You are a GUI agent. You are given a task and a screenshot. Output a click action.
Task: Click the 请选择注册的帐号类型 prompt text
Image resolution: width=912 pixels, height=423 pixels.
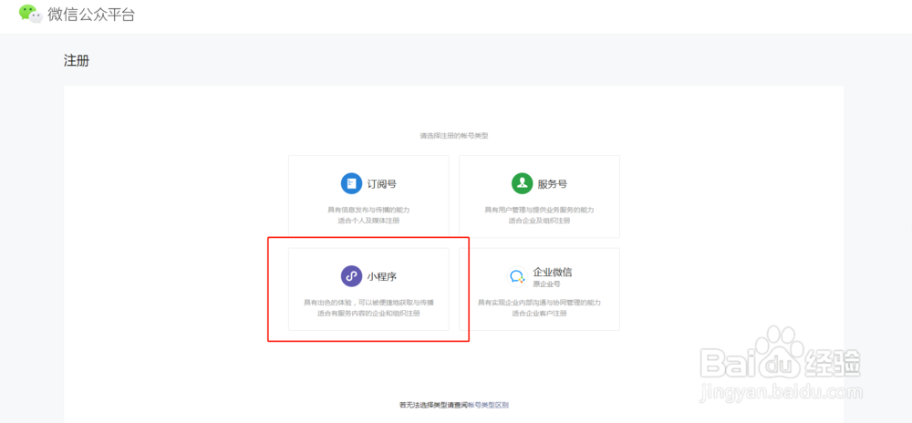tap(454, 136)
